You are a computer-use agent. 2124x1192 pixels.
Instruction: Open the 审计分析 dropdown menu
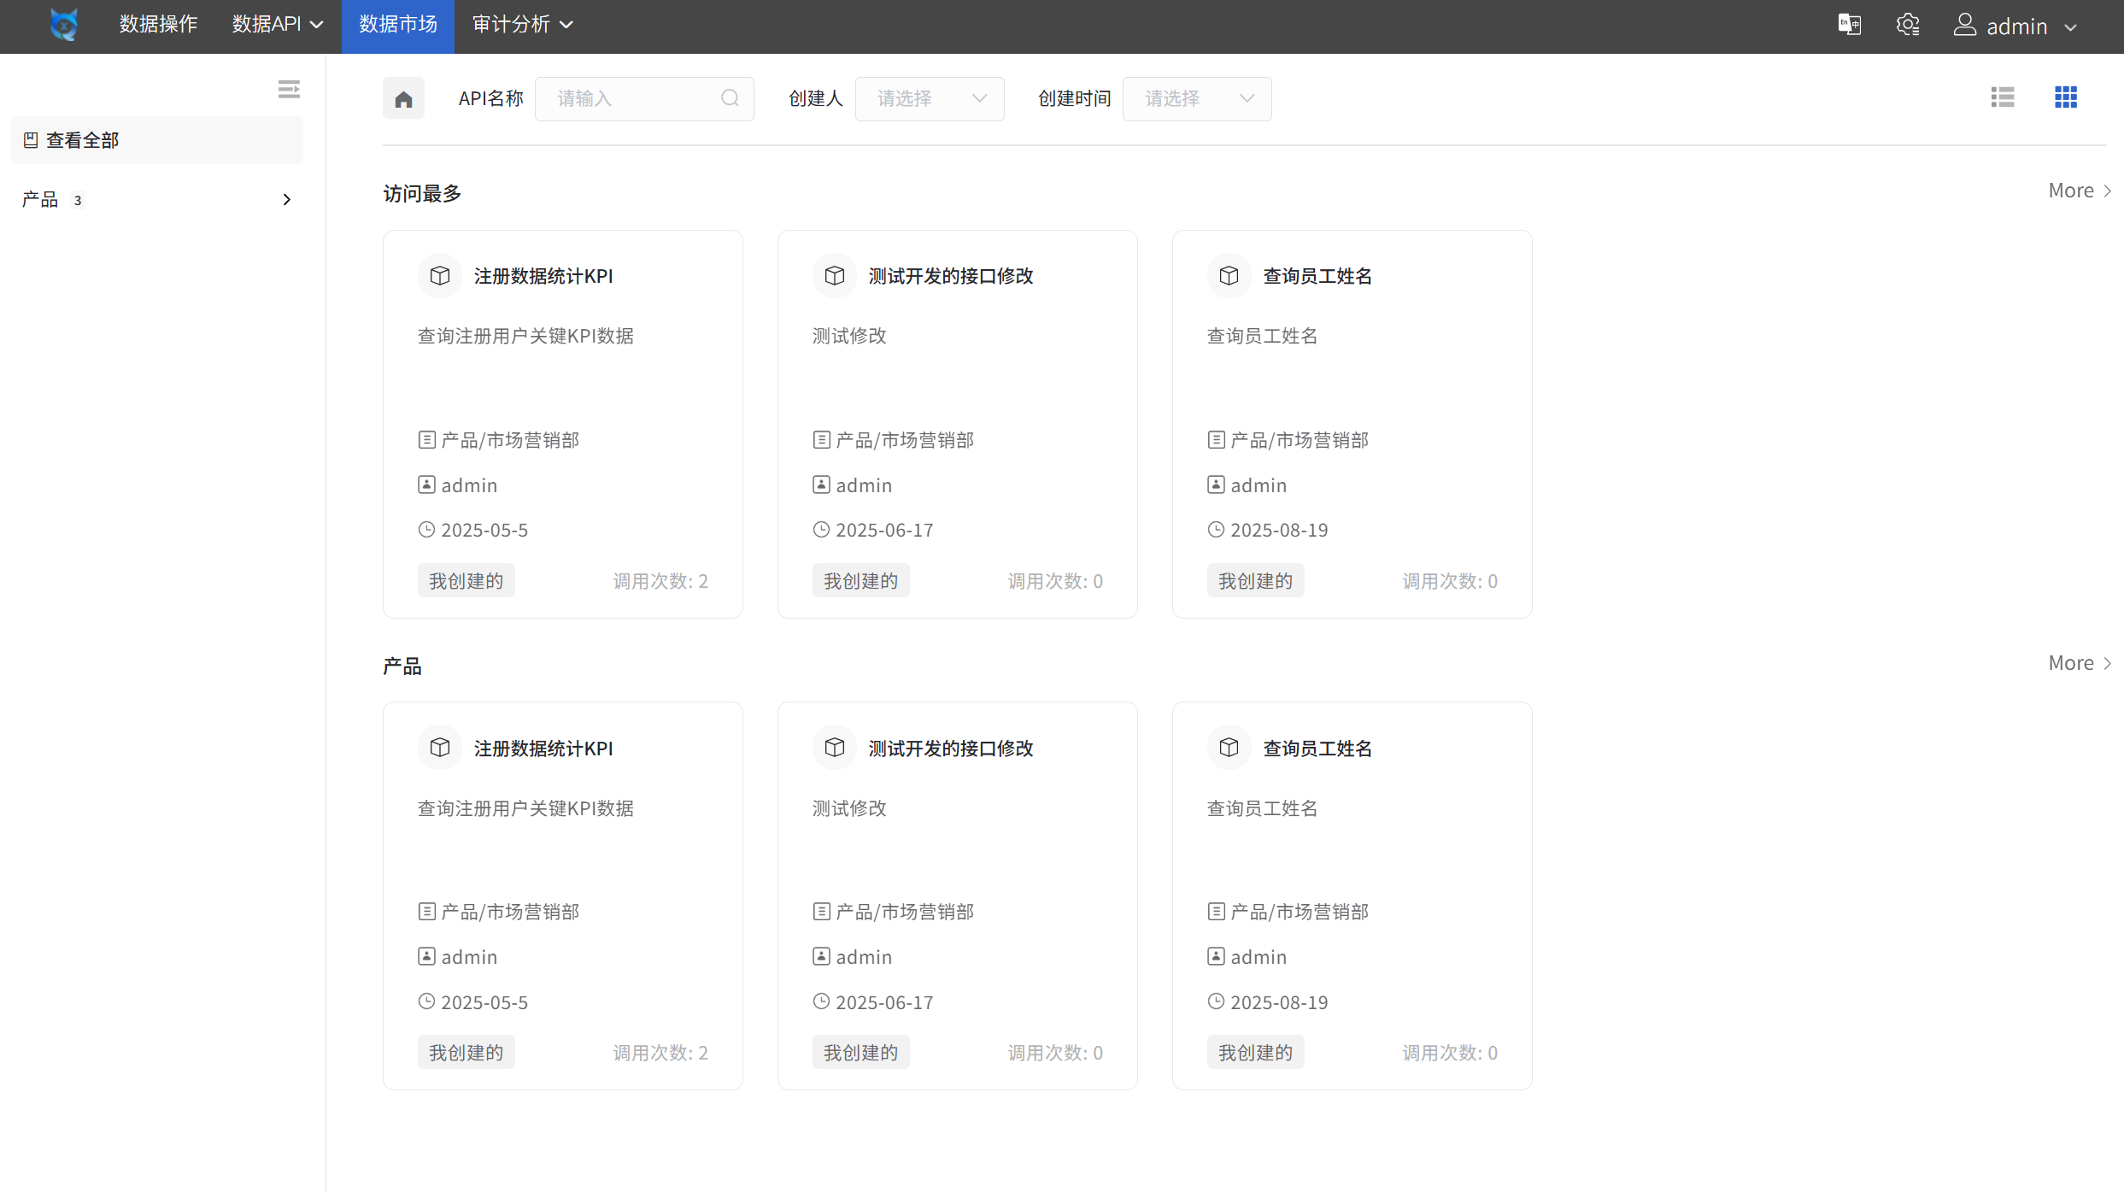pos(522,25)
